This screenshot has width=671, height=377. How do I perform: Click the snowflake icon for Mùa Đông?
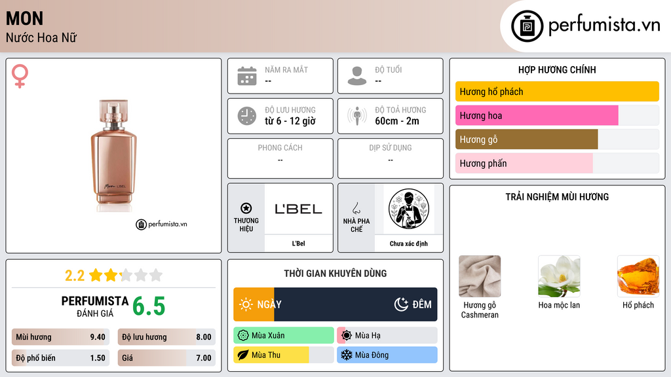(347, 355)
